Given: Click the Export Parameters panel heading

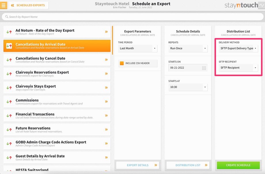Looking at the screenshot, I should pos(138,31).
